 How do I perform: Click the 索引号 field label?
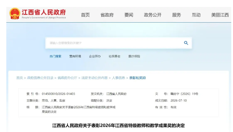click(33, 94)
